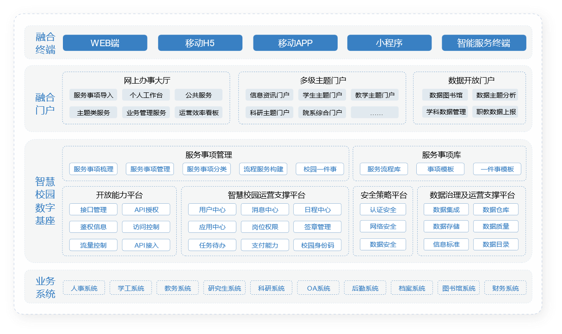
Task: Open 服务事项导入 in 网上办事大厅
Action: coord(93,95)
